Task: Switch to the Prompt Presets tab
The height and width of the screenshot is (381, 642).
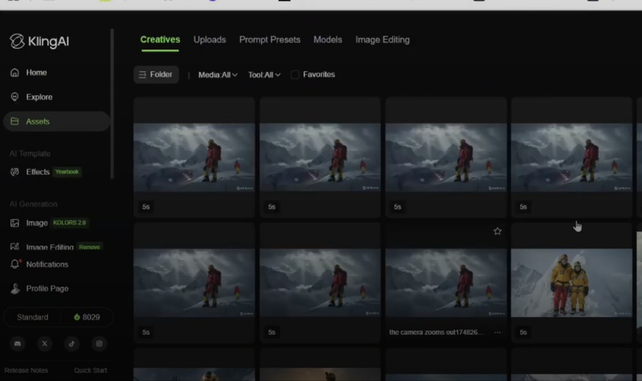Action: 270,40
